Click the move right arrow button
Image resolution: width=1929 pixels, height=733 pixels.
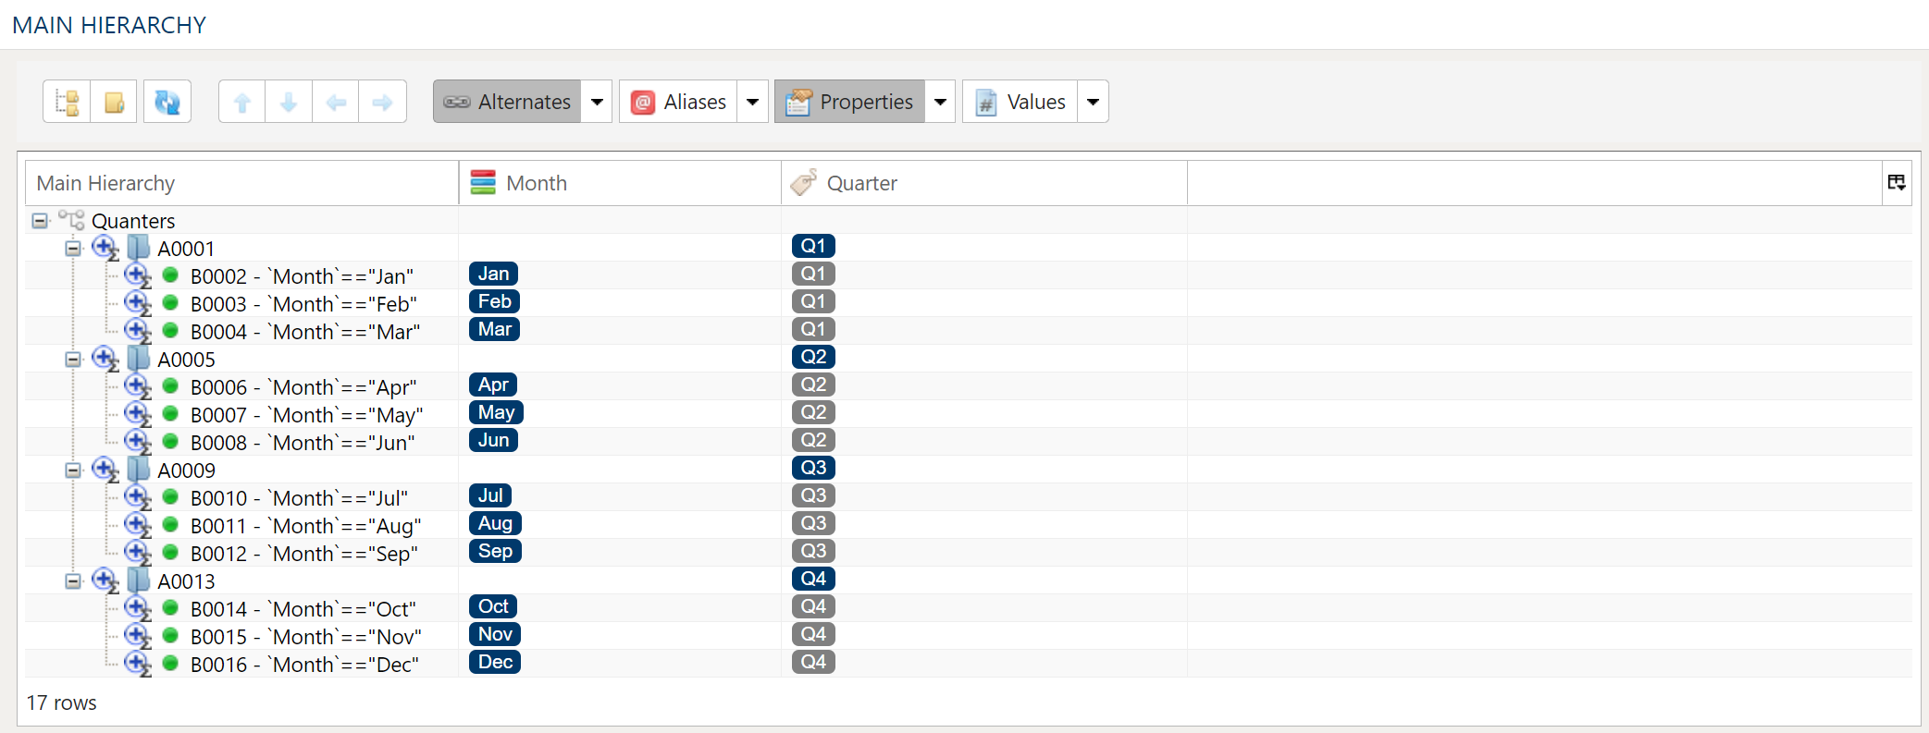(x=383, y=102)
